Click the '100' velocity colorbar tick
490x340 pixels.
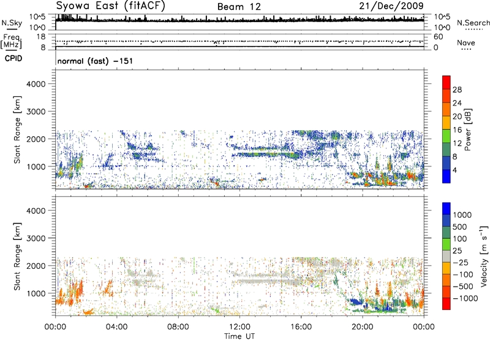tap(460, 239)
